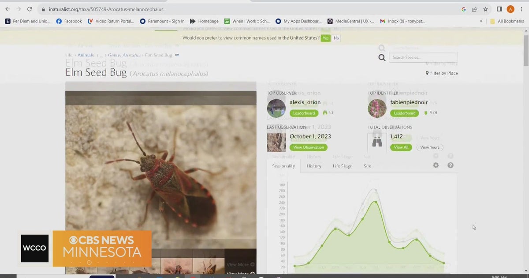This screenshot has width=529, height=278.
Task: Expand the ellipsis in the taxonomy breadcrumb
Action: [x=101, y=55]
